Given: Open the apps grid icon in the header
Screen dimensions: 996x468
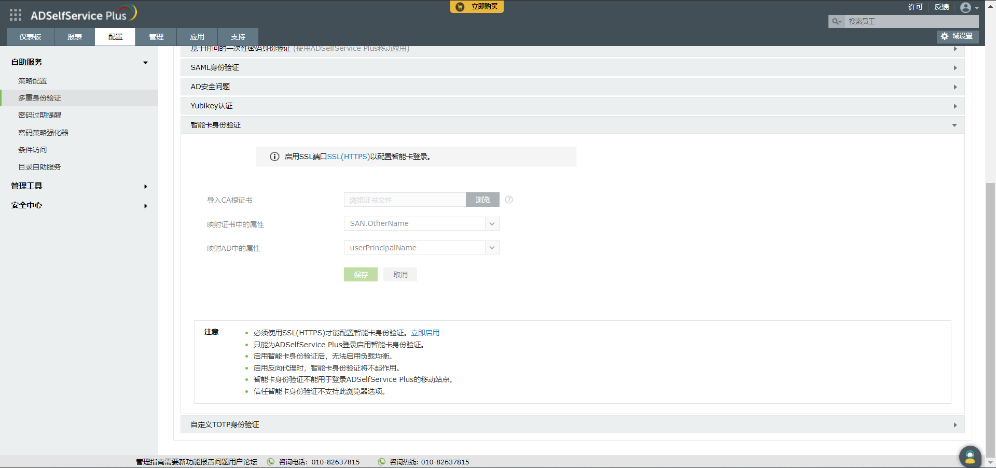Looking at the screenshot, I should [x=15, y=15].
